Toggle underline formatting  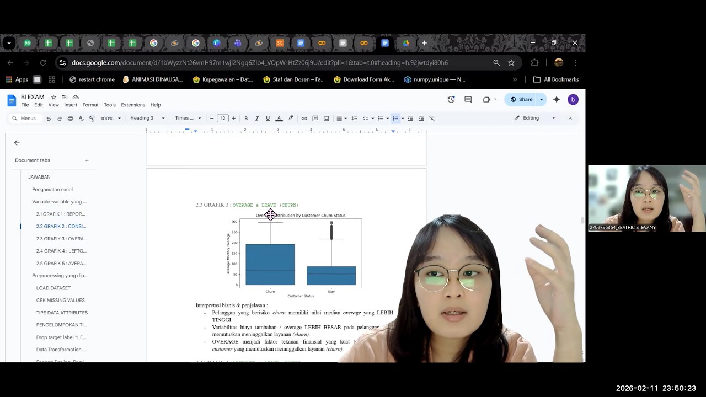coord(268,119)
